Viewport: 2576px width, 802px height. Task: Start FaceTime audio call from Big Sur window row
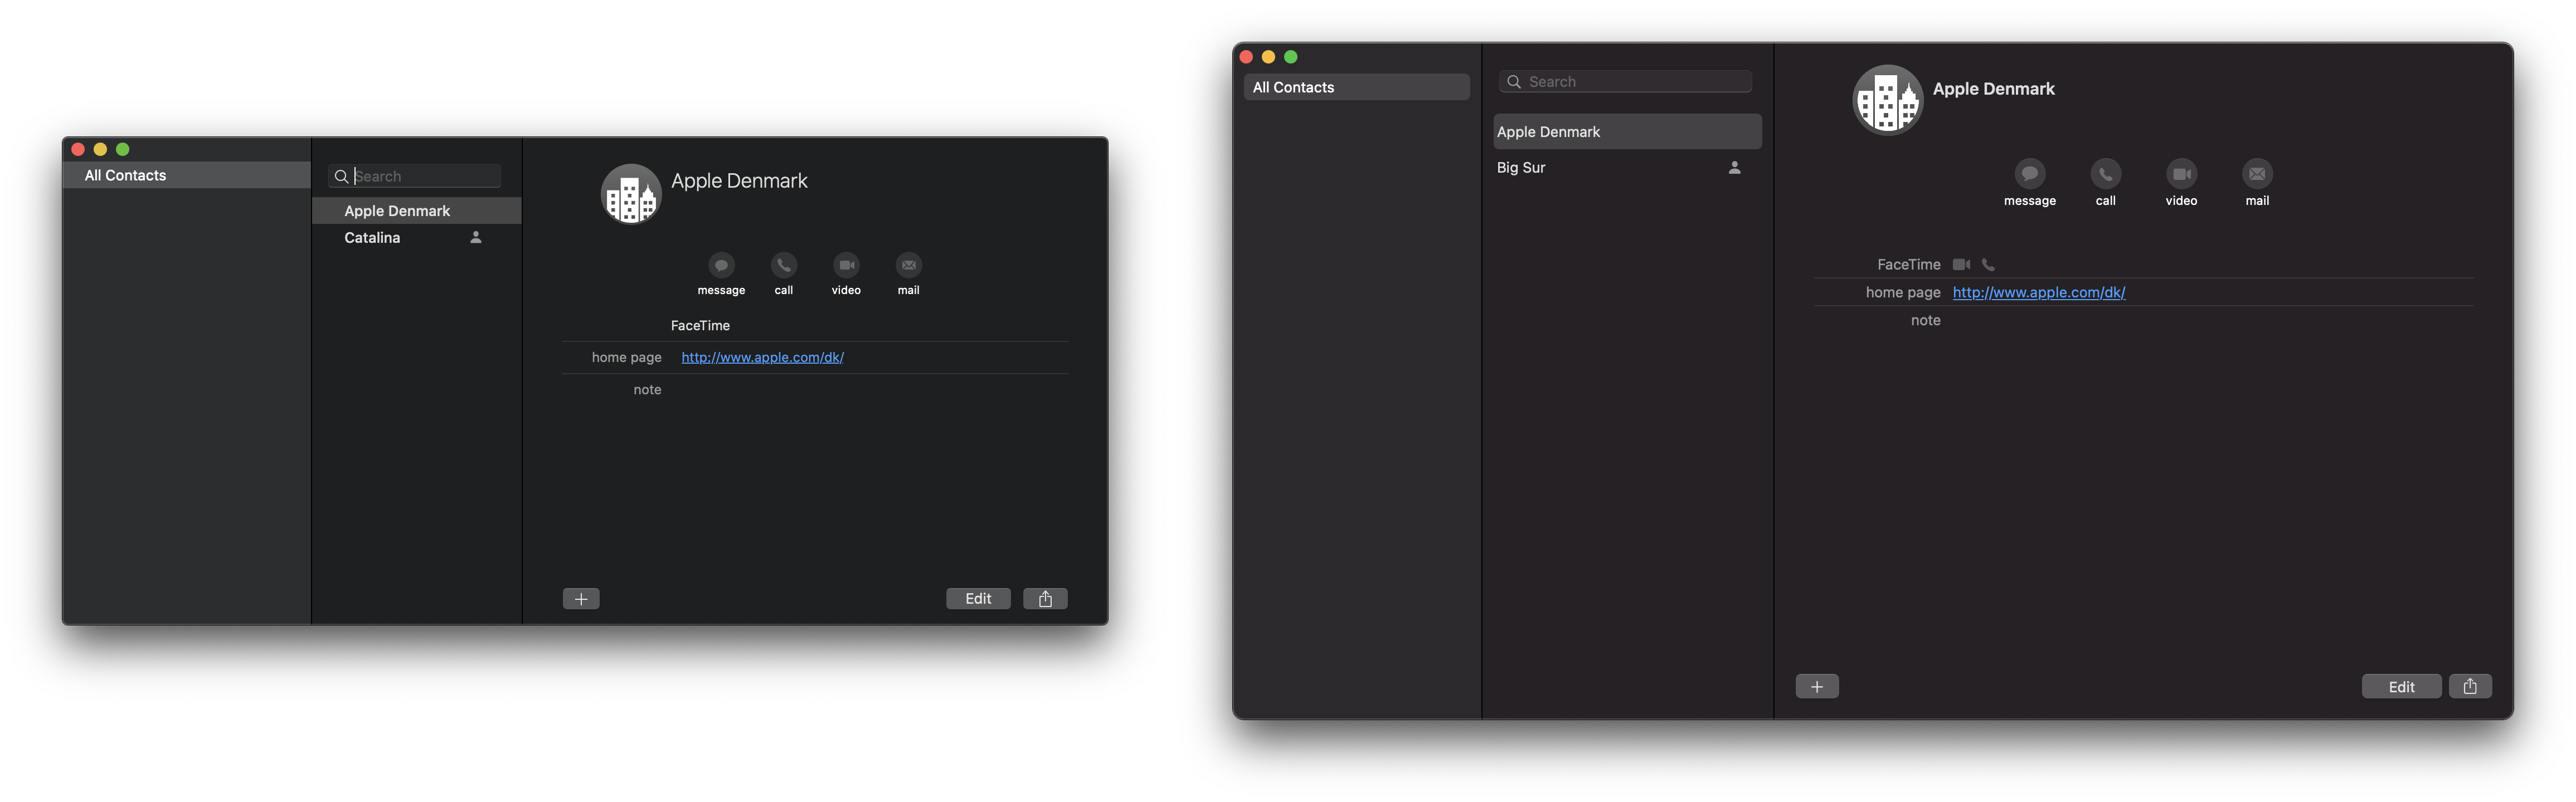point(1988,265)
